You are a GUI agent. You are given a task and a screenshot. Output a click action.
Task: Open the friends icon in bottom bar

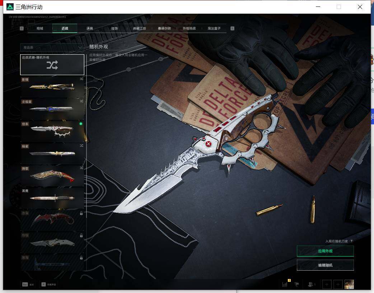(x=310, y=284)
